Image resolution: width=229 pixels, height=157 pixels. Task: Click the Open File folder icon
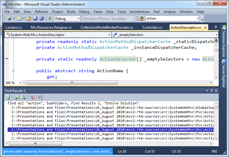point(29,19)
